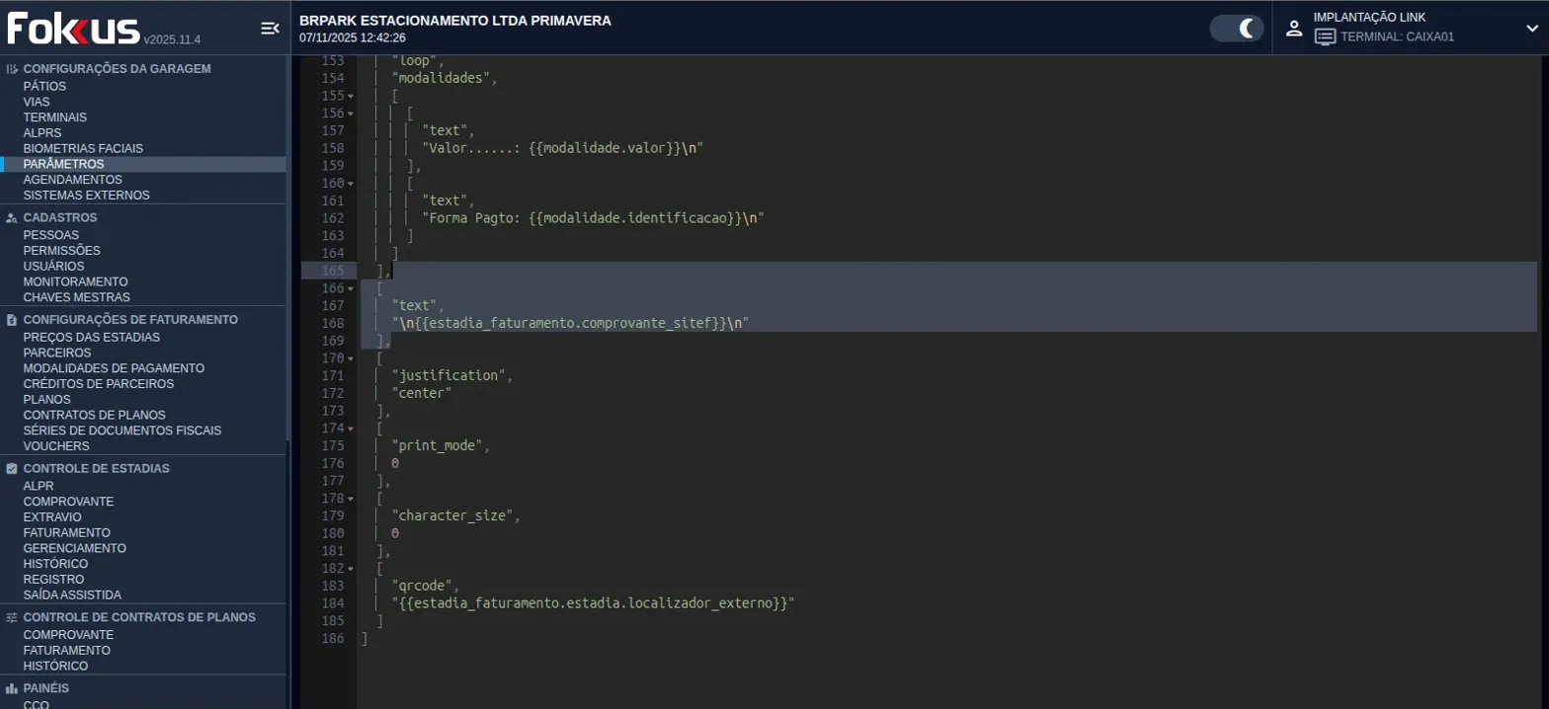Image resolution: width=1549 pixels, height=709 pixels.
Task: Fold the array starting at line 166
Action: click(351, 288)
